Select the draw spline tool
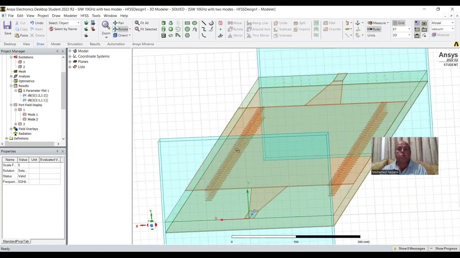Viewport: 460px width, 258px height. click(204, 29)
